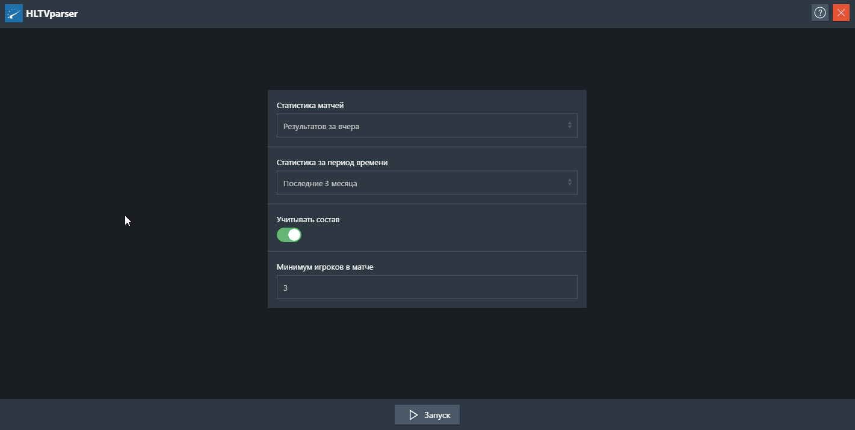Viewport: 855px width, 430px height.
Task: Open the Статистика матчей dropdown
Action: coord(427,126)
